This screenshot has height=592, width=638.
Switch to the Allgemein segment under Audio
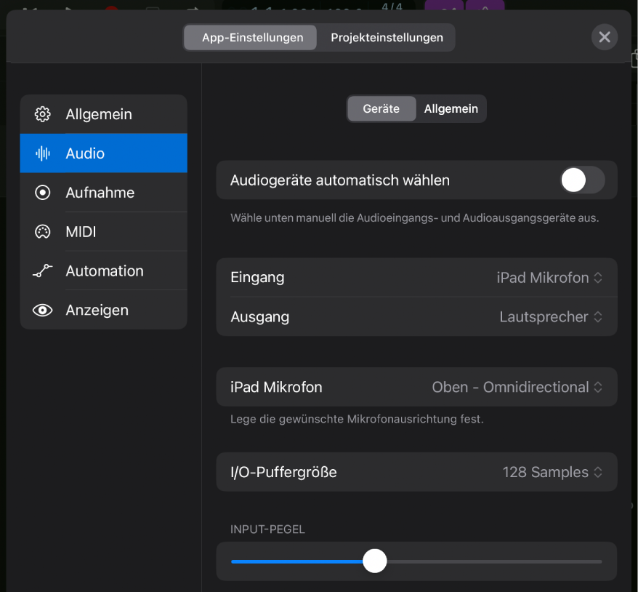[x=451, y=108]
